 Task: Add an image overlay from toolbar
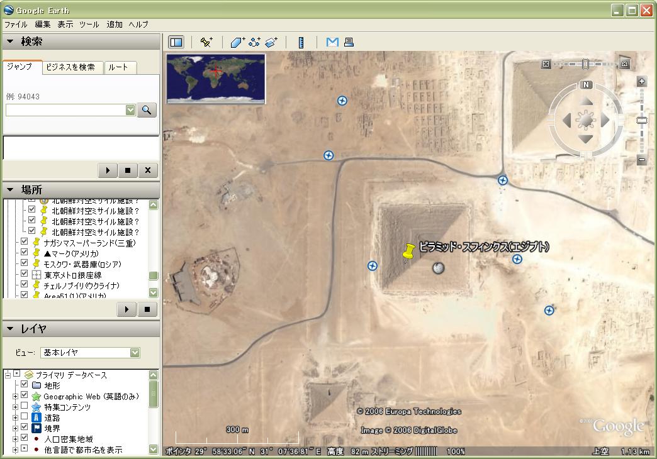point(271,42)
